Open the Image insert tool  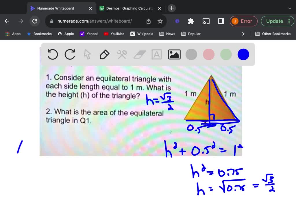pos(174,54)
